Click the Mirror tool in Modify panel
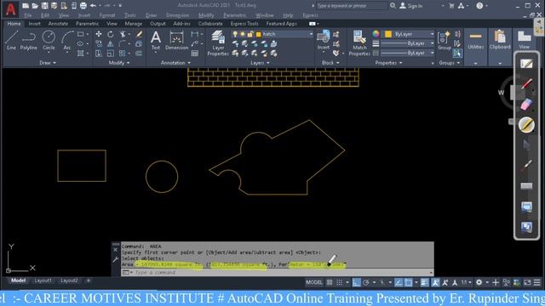545x306 pixels. point(110,43)
